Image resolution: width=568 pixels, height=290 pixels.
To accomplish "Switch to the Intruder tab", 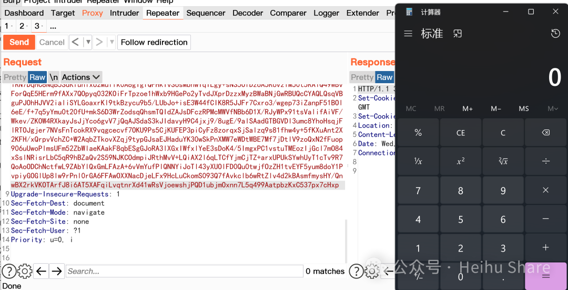I will 124,13.
